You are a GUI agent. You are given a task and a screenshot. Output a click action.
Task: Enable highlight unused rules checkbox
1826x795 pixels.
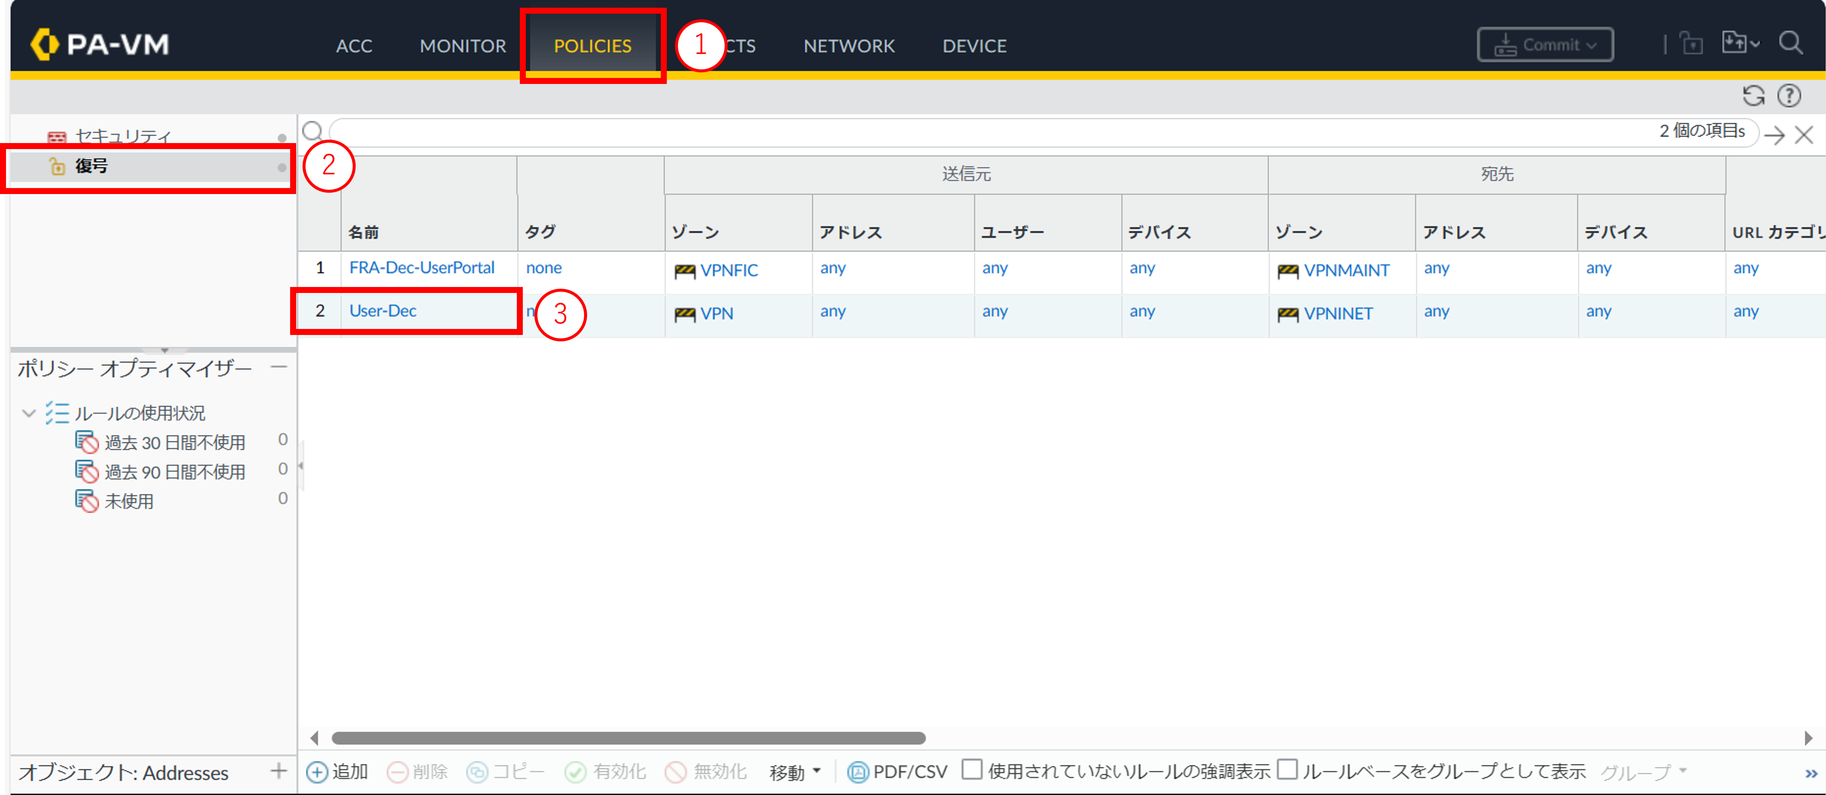point(972,769)
